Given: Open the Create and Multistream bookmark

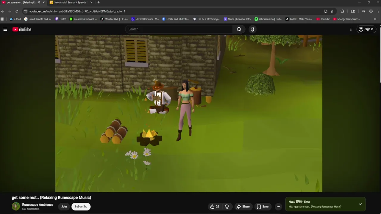Looking at the screenshot, I should coord(176,19).
